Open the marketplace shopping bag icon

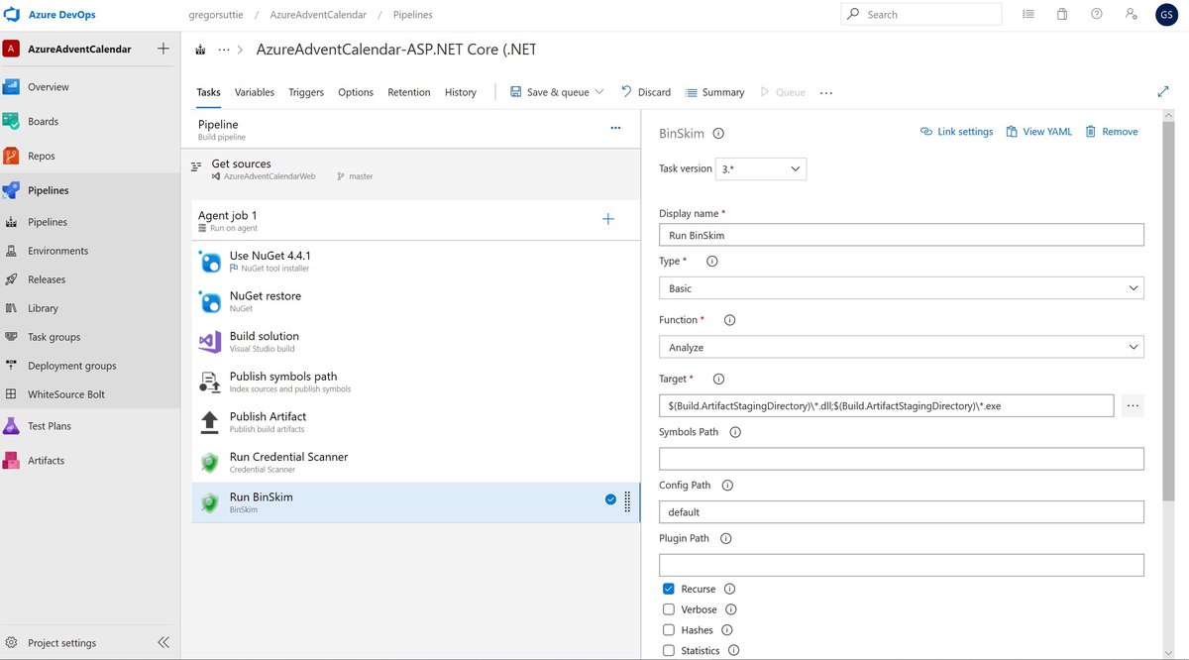point(1062,15)
